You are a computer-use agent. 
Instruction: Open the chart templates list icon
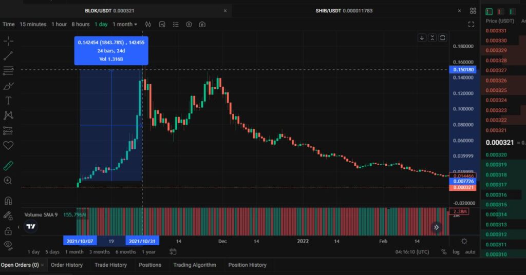click(x=176, y=25)
